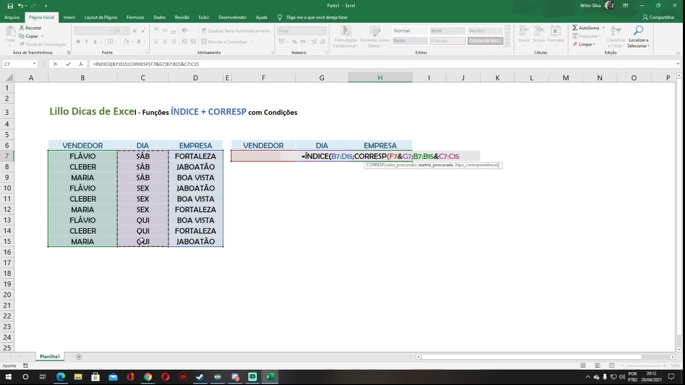
Task: Switch to the Dados tab
Action: pos(159,17)
